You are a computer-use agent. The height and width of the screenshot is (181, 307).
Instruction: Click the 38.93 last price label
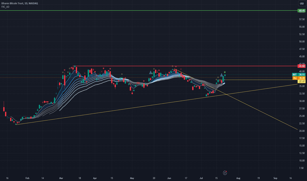pyautogui.click(x=301, y=75)
